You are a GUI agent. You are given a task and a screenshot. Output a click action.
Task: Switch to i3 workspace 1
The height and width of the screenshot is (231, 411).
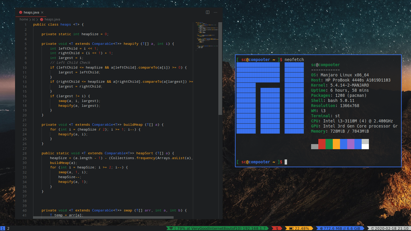point(2,228)
